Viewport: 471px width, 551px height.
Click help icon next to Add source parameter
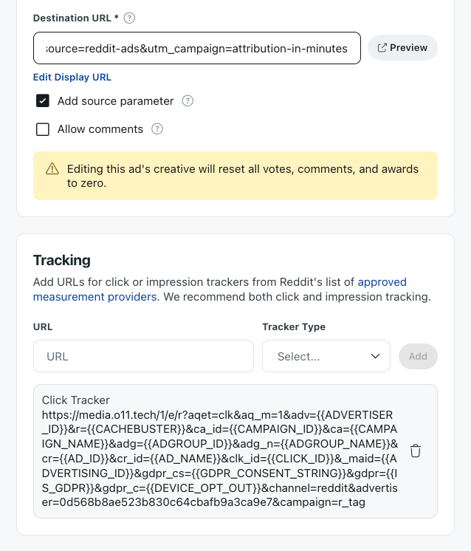pyautogui.click(x=188, y=101)
